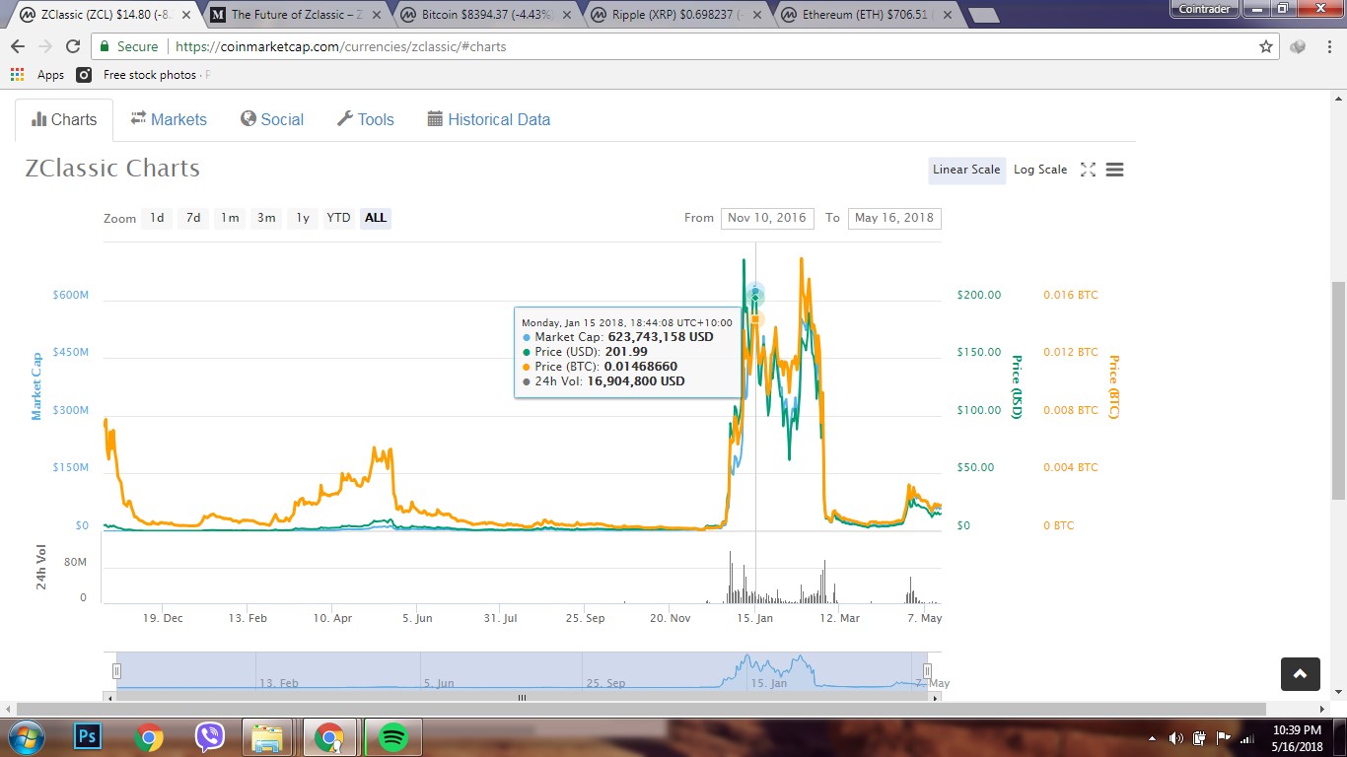Open Free stock photos bookmark
Image resolution: width=1347 pixels, height=757 pixels.
(x=142, y=75)
